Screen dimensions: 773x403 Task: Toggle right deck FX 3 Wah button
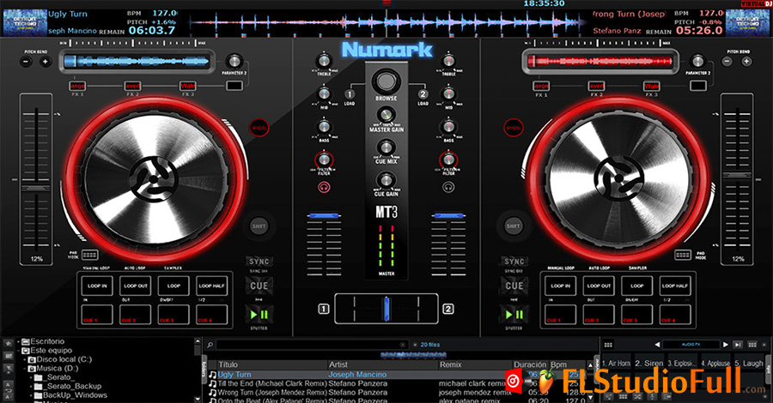(651, 86)
